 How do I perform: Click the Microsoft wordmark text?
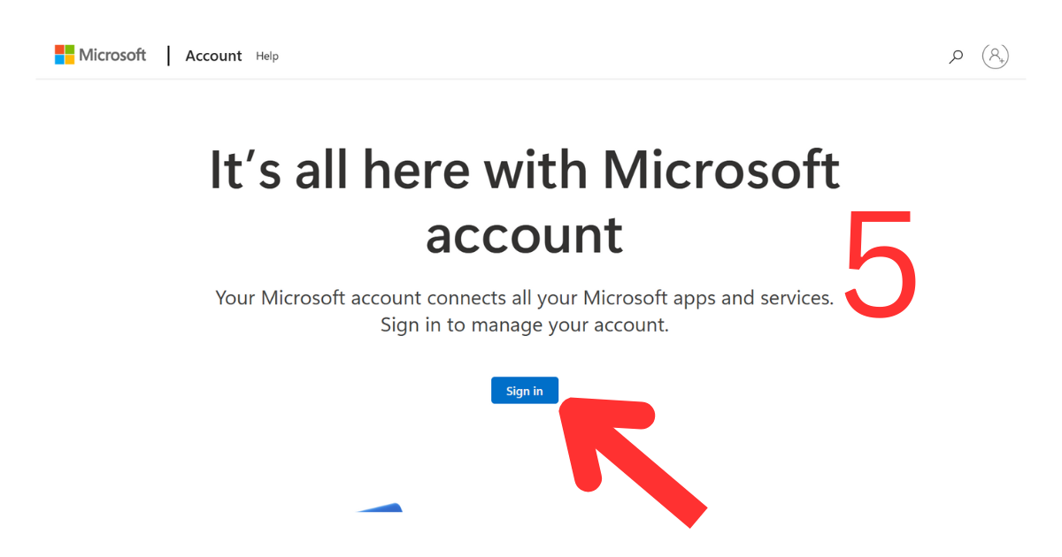click(x=112, y=55)
